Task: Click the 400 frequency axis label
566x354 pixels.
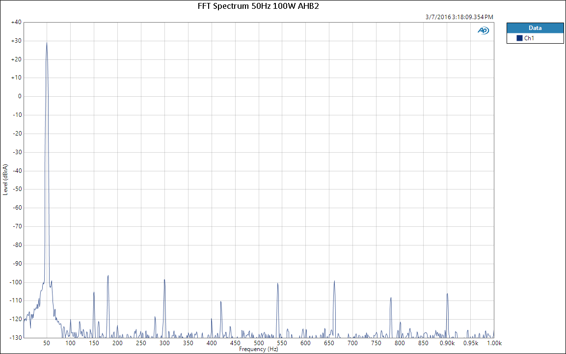Action: point(212,343)
